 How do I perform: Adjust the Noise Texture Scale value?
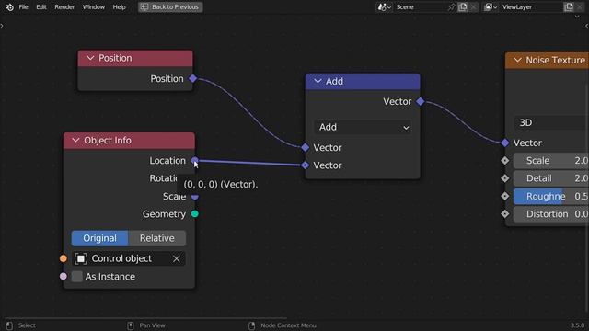[551, 161]
